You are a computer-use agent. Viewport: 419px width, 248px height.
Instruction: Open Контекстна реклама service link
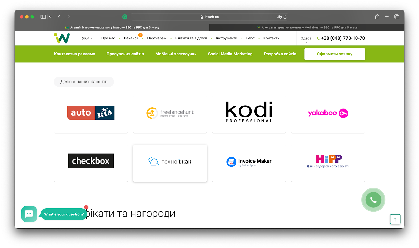(x=75, y=54)
